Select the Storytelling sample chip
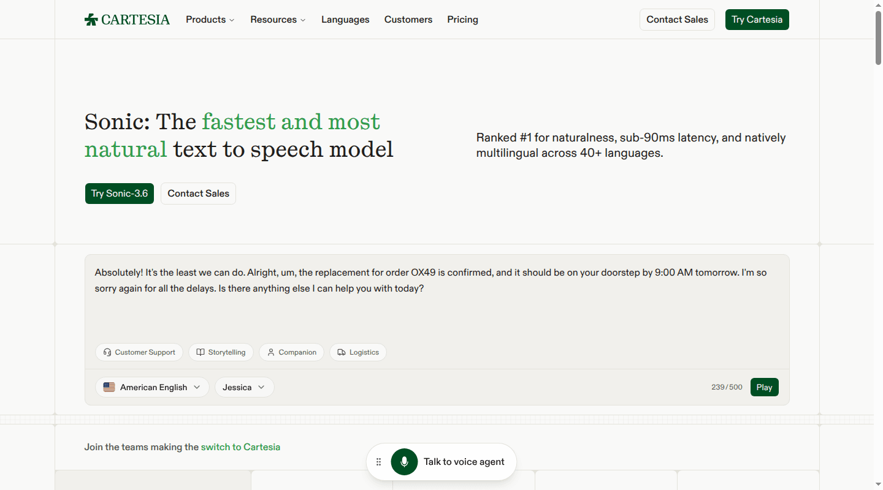 (221, 352)
